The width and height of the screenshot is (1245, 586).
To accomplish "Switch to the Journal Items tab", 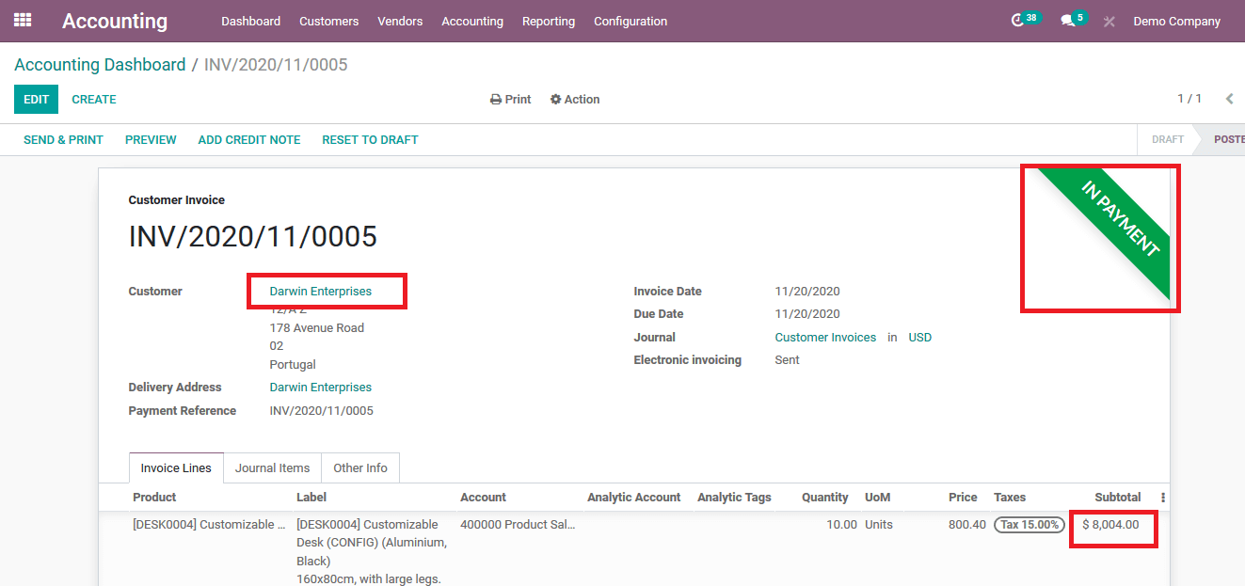I will [x=272, y=468].
